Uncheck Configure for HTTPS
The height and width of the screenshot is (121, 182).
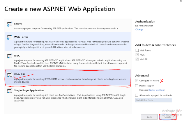(x=137, y=81)
